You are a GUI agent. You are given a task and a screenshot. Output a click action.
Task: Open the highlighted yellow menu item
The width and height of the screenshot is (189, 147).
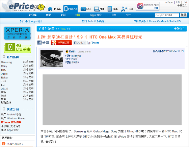click(78, 15)
